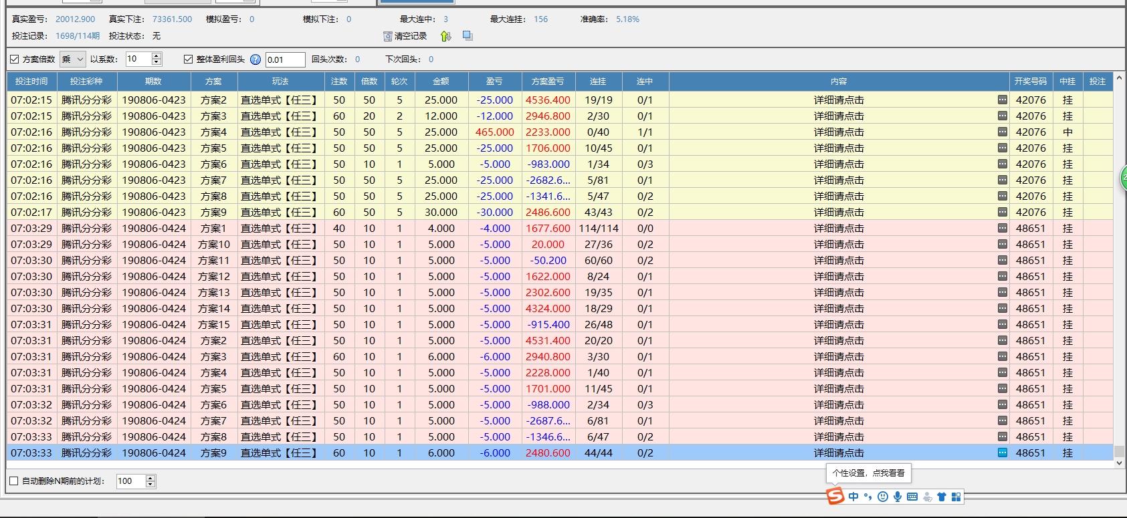This screenshot has width=1127, height=518.
Task: Click the table scrollbar down arrow
Action: click(x=1119, y=463)
